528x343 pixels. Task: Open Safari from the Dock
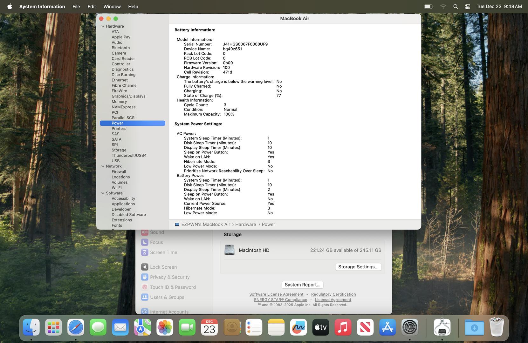76,327
